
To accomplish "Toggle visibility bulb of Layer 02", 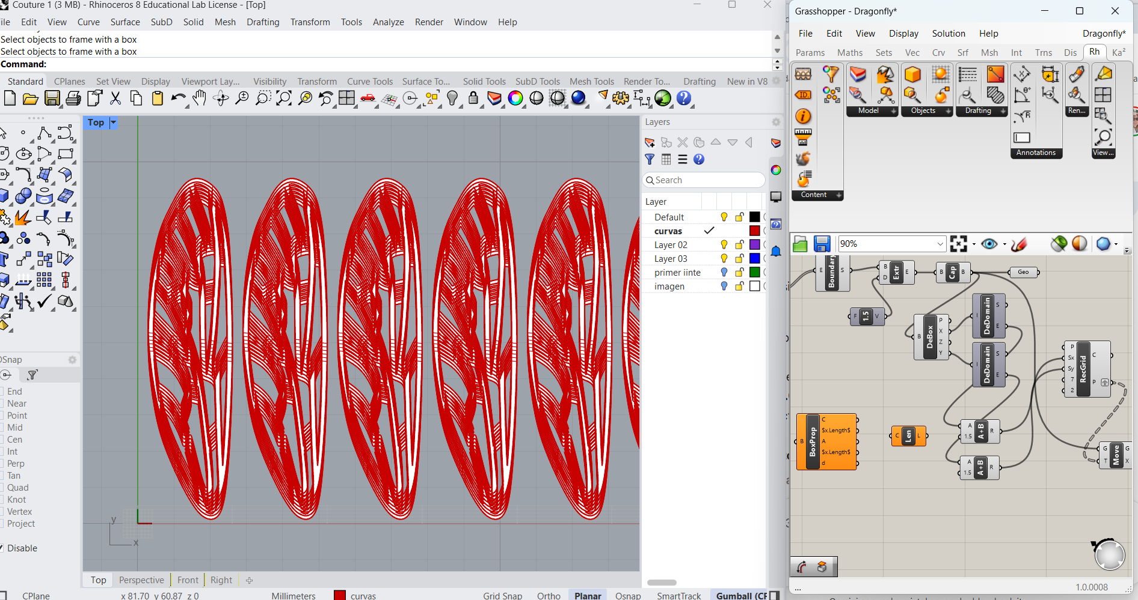I will 724,245.
